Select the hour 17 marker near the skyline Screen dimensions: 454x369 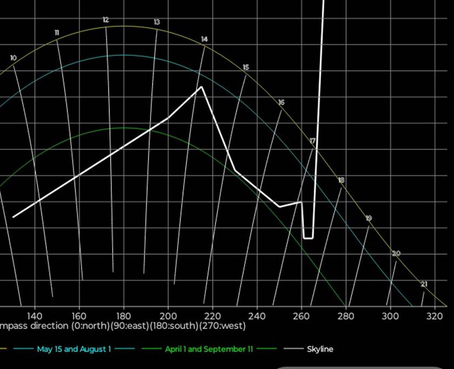pos(313,141)
